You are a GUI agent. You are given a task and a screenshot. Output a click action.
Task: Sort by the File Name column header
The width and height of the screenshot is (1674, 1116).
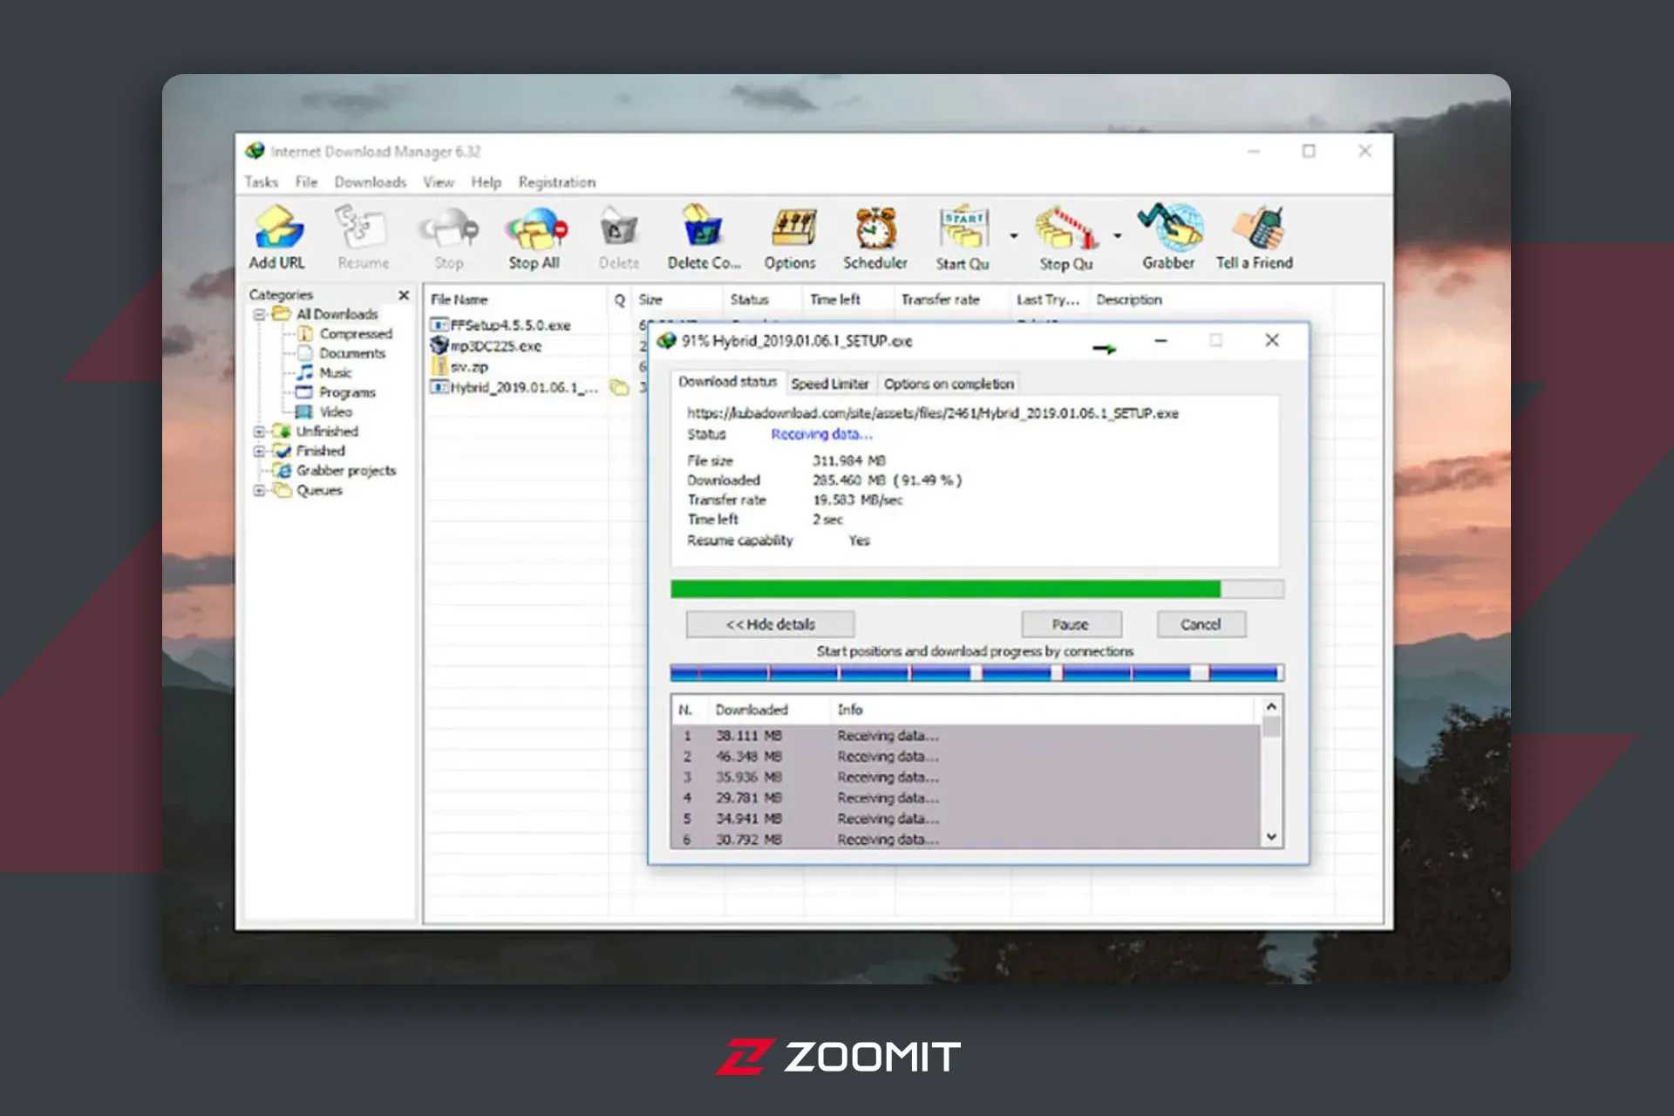517,299
